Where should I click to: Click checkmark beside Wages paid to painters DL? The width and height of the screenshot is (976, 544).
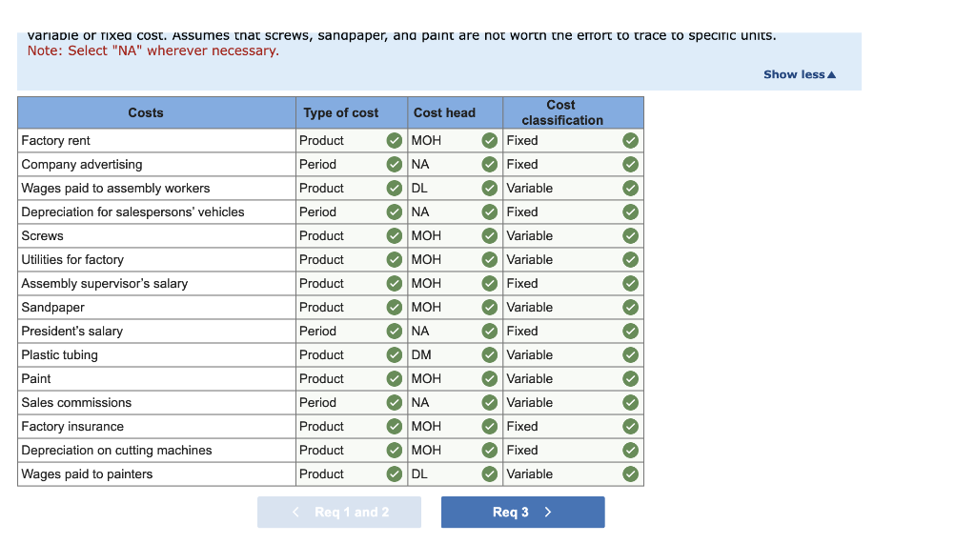pos(489,474)
